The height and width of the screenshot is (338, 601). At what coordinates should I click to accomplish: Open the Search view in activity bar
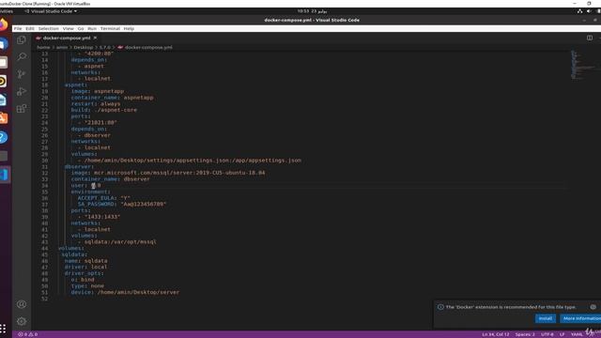click(x=22, y=57)
